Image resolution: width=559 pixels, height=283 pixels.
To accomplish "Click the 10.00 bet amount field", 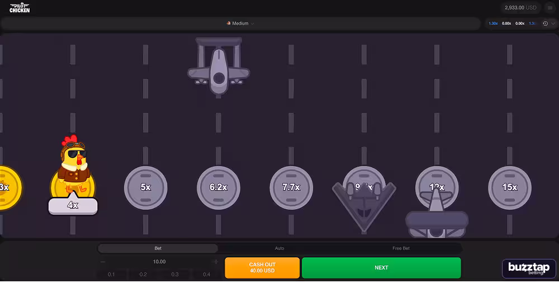I will point(159,262).
